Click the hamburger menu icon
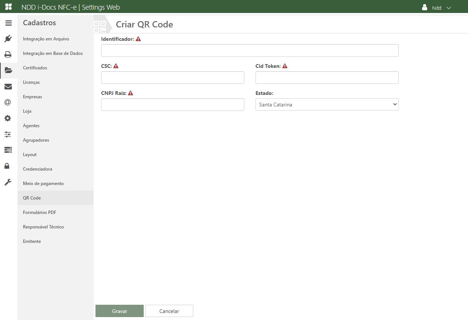The width and height of the screenshot is (468, 320). pyautogui.click(x=8, y=23)
